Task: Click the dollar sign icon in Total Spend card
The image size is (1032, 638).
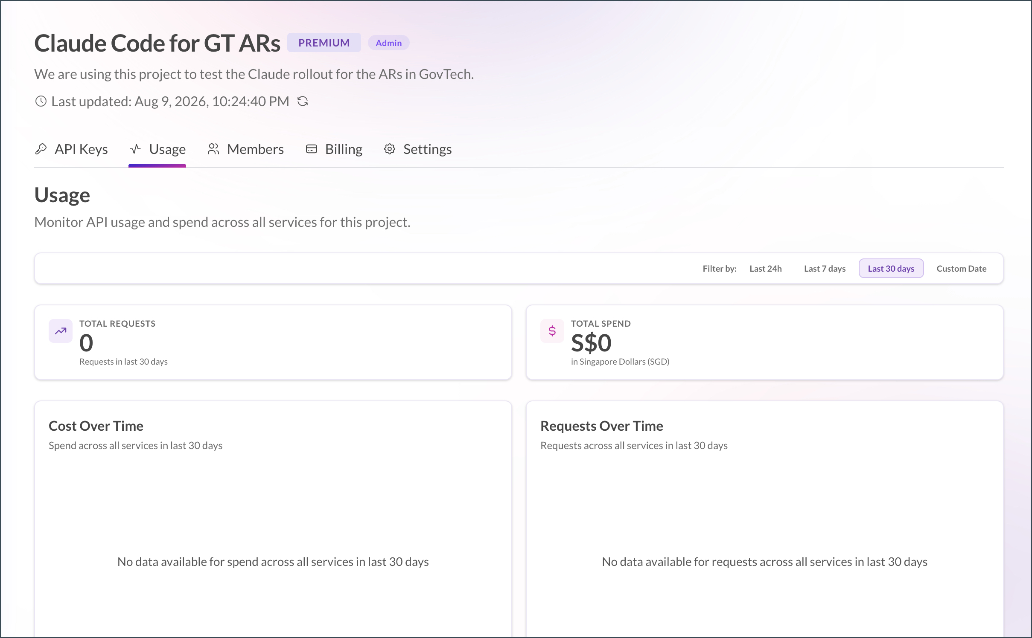Action: 552,331
